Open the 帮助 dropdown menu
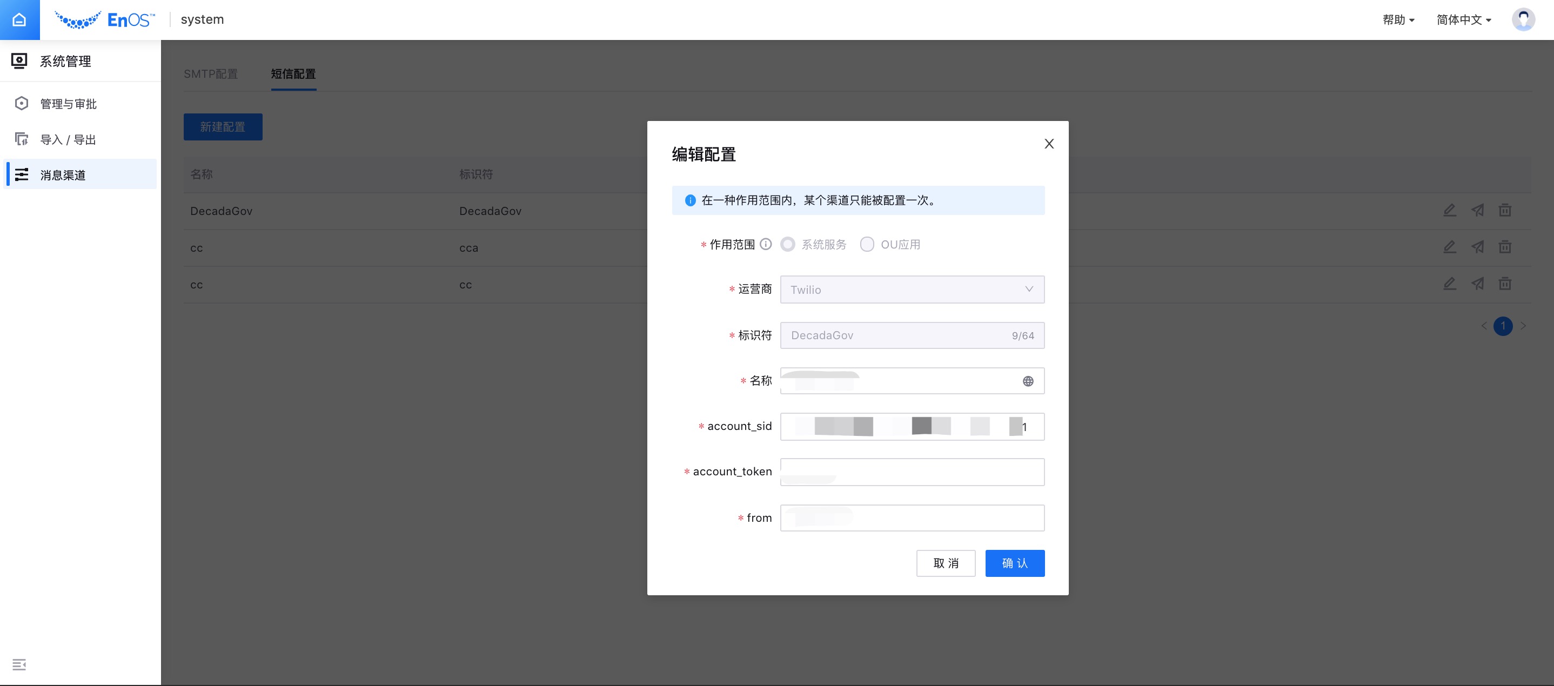1554x686 pixels. click(x=1398, y=20)
